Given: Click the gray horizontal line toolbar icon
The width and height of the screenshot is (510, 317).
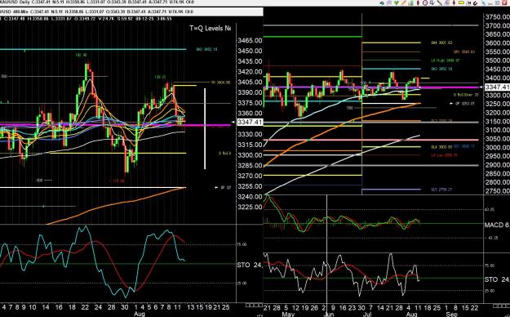Looking at the screenshot, I should point(490,3).
